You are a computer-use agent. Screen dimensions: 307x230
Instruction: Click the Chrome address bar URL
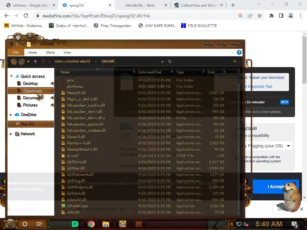pos(96,16)
